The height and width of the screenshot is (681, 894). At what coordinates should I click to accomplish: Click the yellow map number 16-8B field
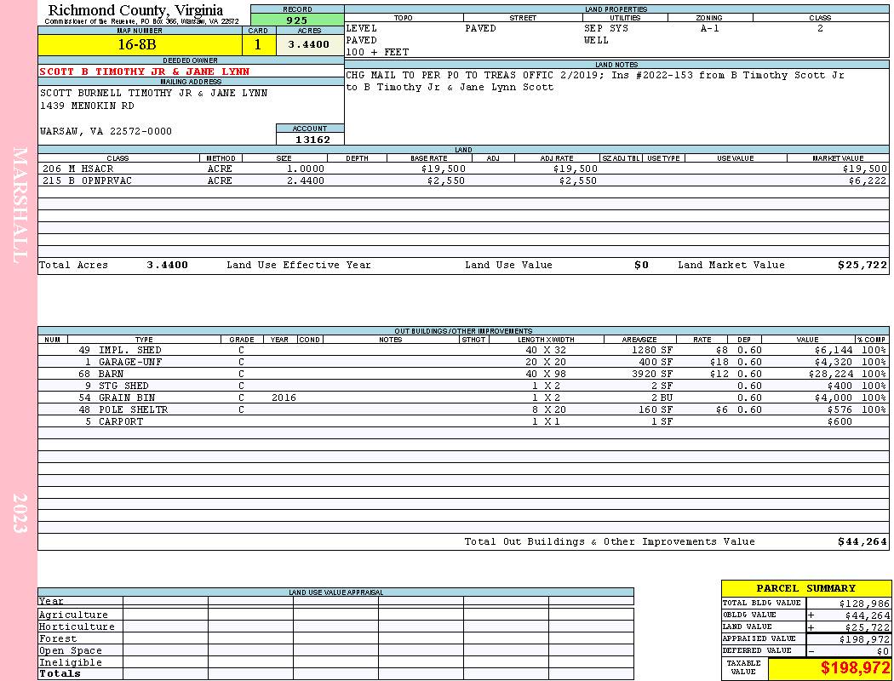click(140, 45)
